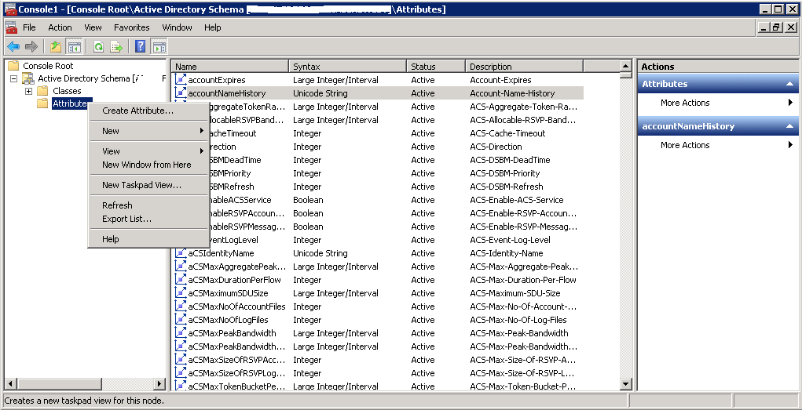Image resolution: width=802 pixels, height=410 pixels.
Task: Click the ACS-Cache-Timeout description cell
Action: (x=507, y=133)
